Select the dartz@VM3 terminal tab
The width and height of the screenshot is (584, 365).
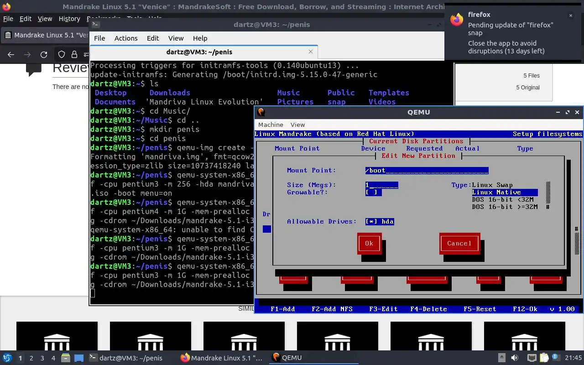coord(203,52)
